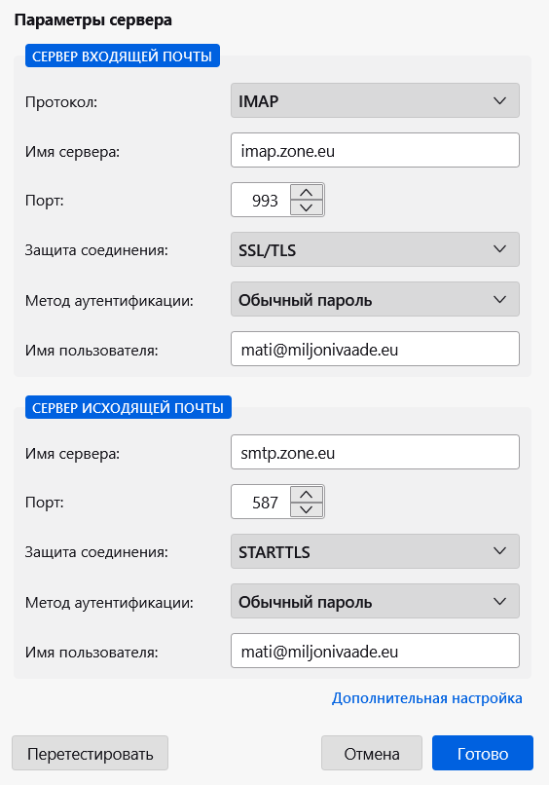Open incoming authentication method Обычный пароль dropdown
The width and height of the screenshot is (549, 785).
375,299
